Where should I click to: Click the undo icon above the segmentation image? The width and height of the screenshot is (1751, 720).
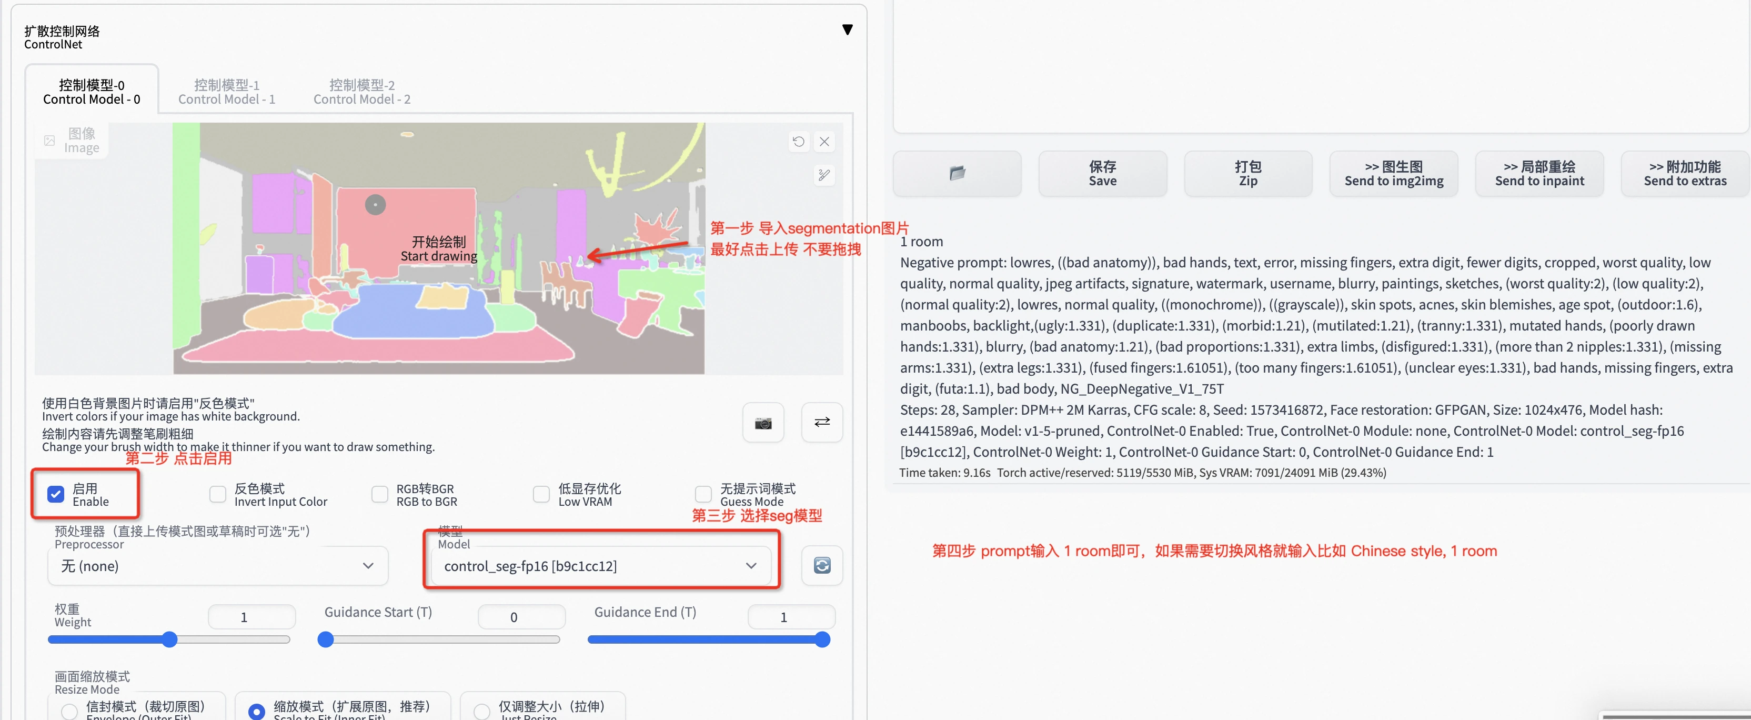coord(799,142)
